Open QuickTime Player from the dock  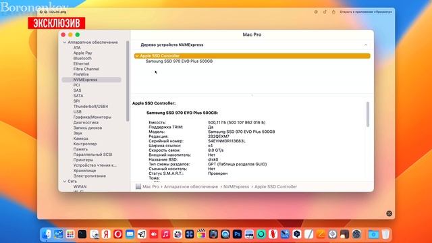click(225, 234)
